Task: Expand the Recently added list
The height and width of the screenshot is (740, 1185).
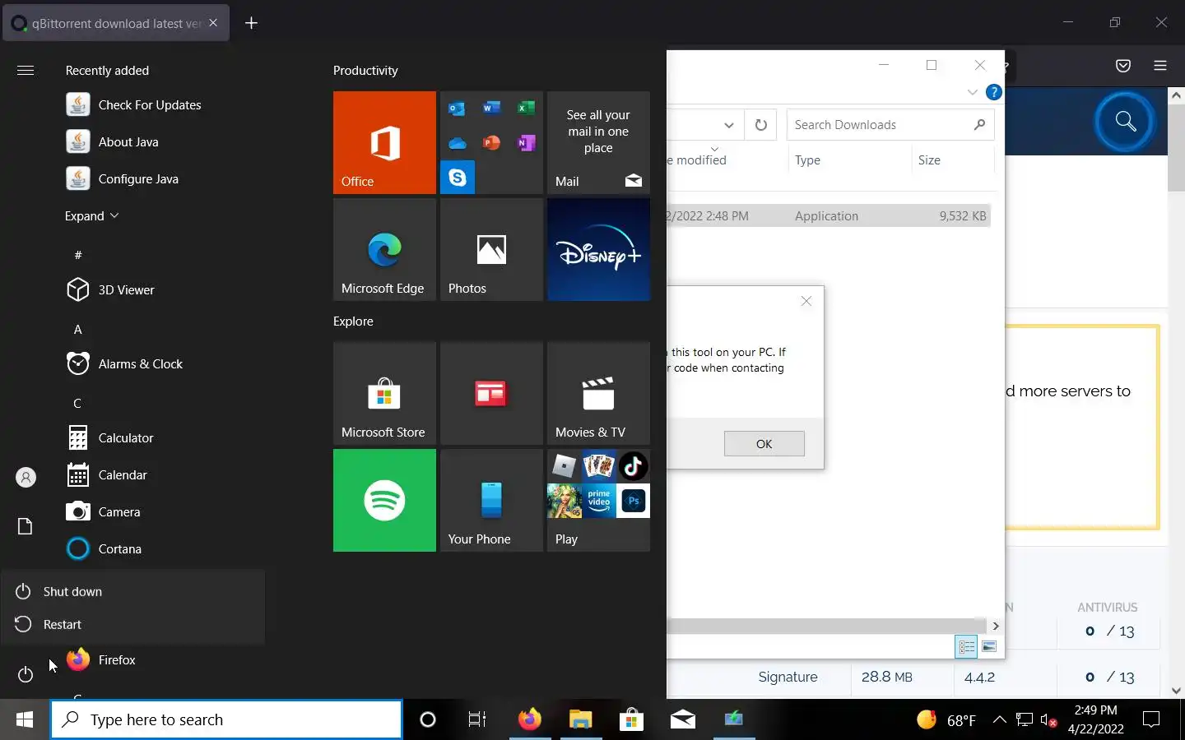Action: (x=92, y=215)
